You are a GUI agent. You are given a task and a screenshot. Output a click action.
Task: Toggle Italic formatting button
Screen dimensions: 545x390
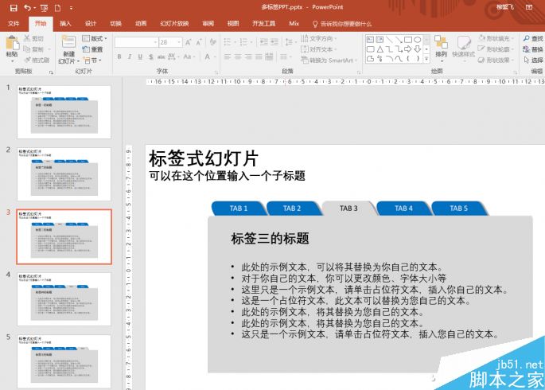(130, 57)
